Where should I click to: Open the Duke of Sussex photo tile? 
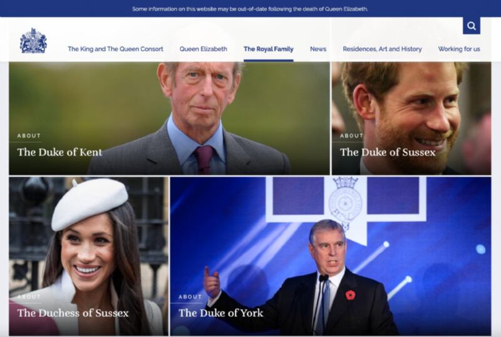[x=411, y=118]
